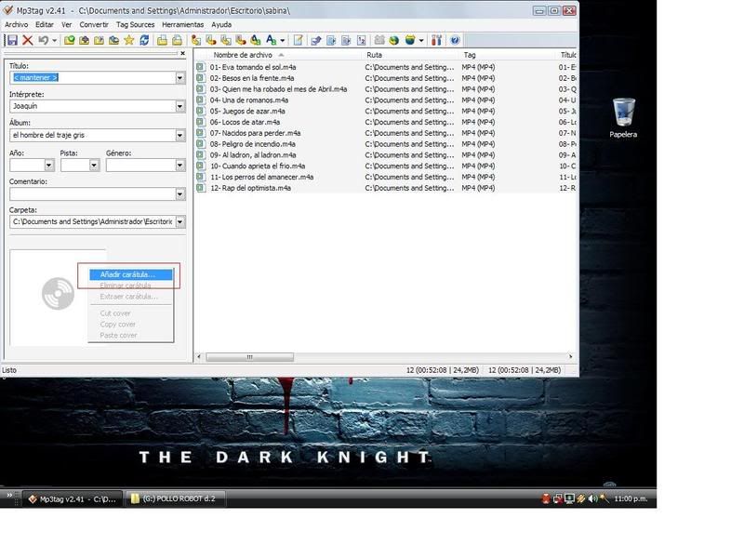Click the file list scroll left arrow
Viewport: 744px width, 558px height.
point(199,357)
